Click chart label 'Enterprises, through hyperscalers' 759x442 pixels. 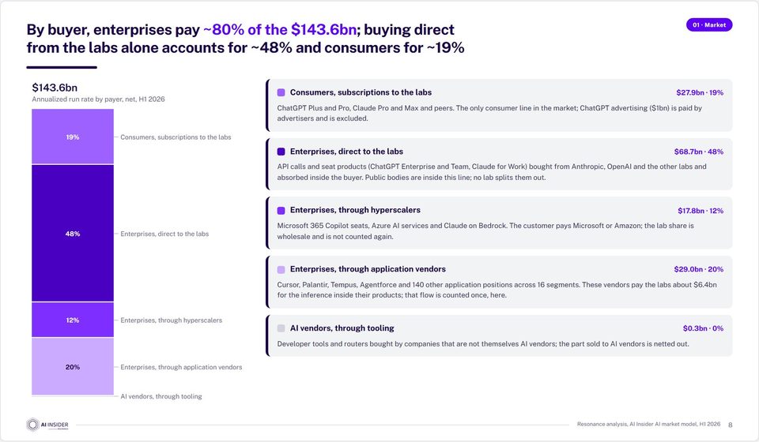click(172, 320)
